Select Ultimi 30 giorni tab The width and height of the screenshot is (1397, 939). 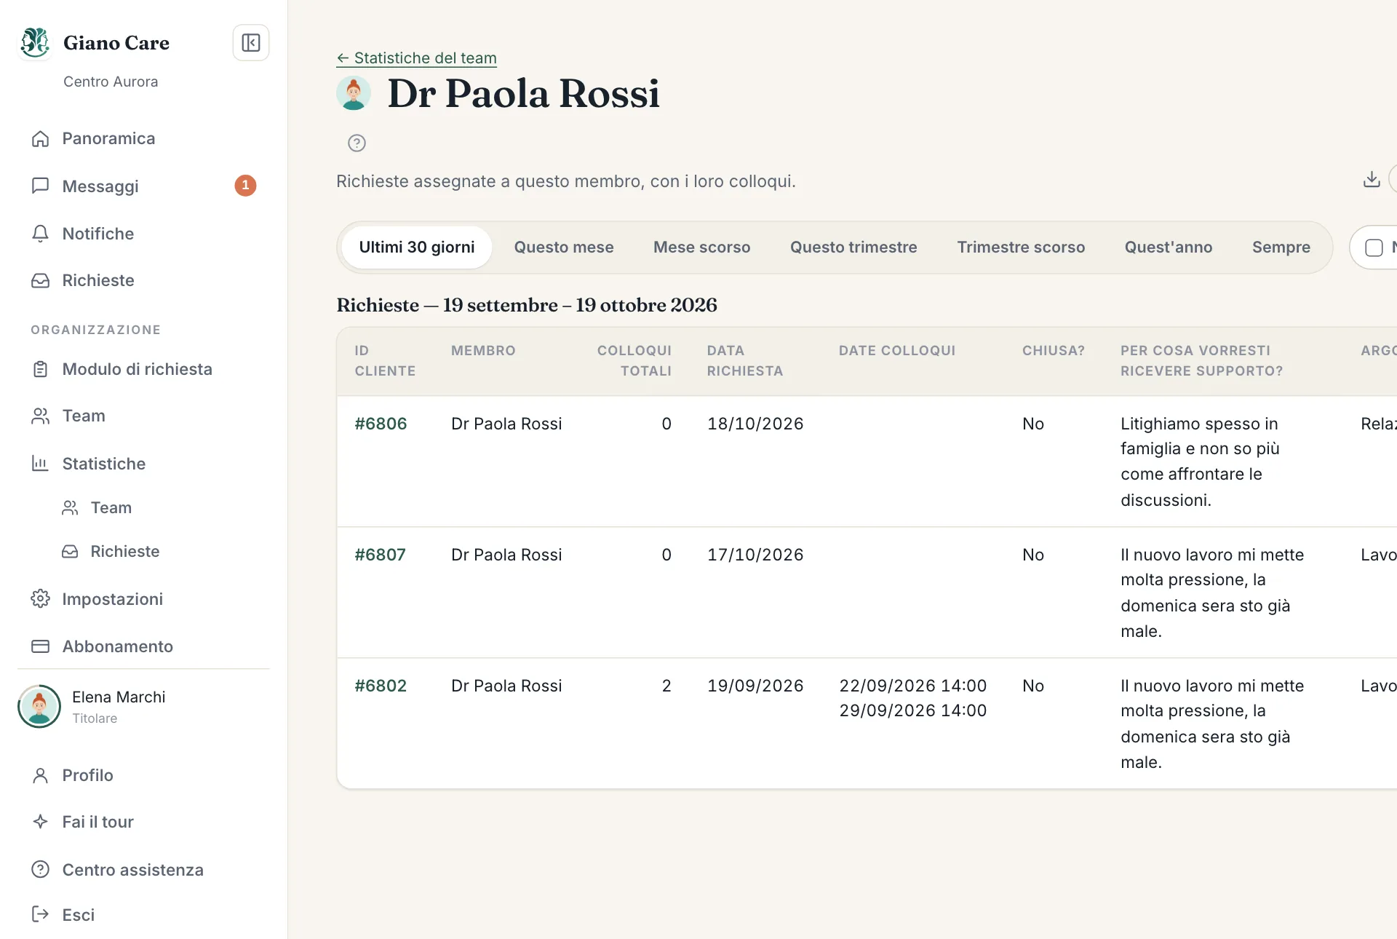(x=417, y=247)
